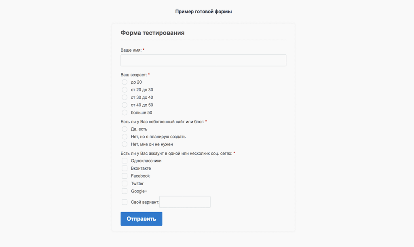Select the 'до 20' age option
The width and height of the screenshot is (414, 247).
click(125, 82)
